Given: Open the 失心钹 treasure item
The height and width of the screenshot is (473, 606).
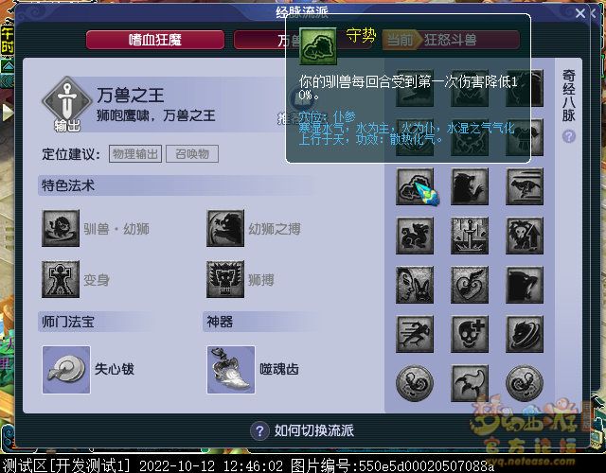Looking at the screenshot, I should pyautogui.click(x=66, y=370).
